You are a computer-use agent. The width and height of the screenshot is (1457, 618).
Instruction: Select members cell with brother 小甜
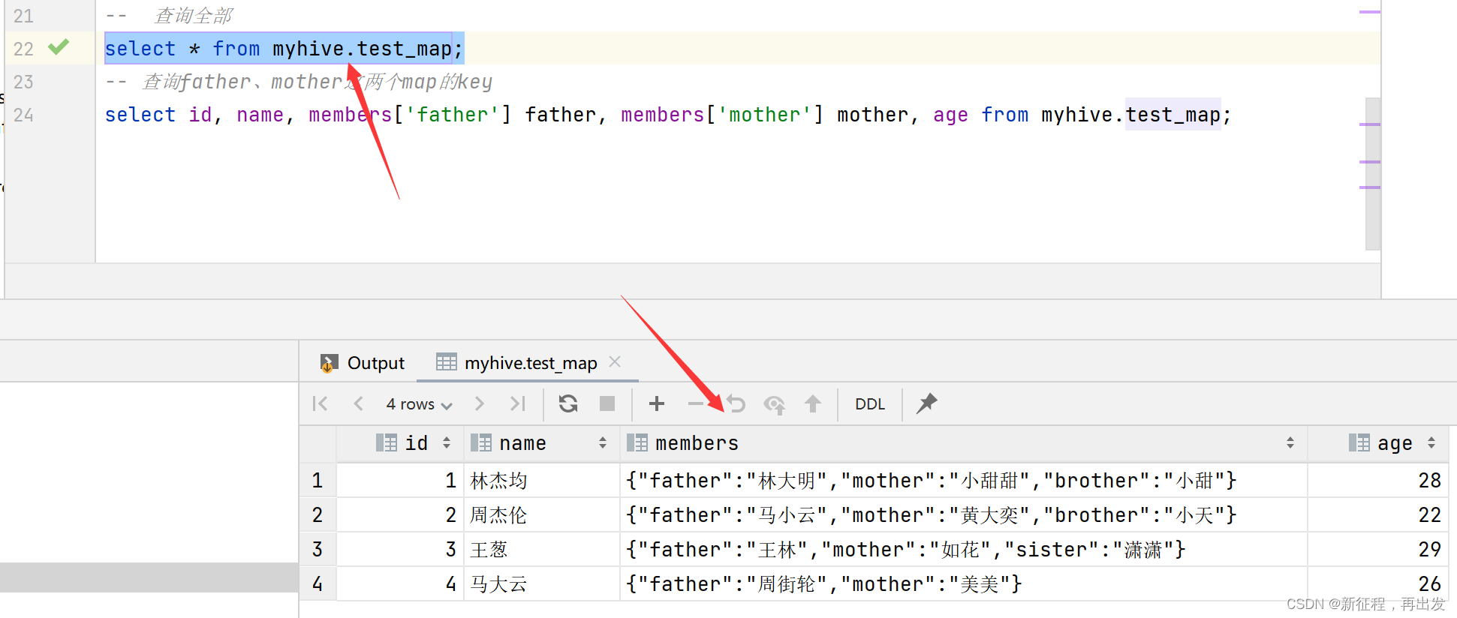pyautogui.click(x=964, y=480)
